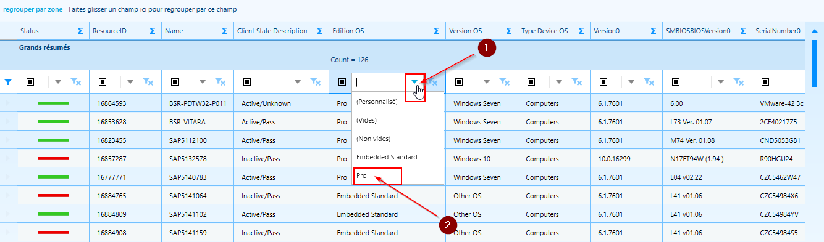This screenshot has width=824, height=242.
Task: Toggle the SMBIOSBIOSVersion0 filter operator box
Action: 675,81
